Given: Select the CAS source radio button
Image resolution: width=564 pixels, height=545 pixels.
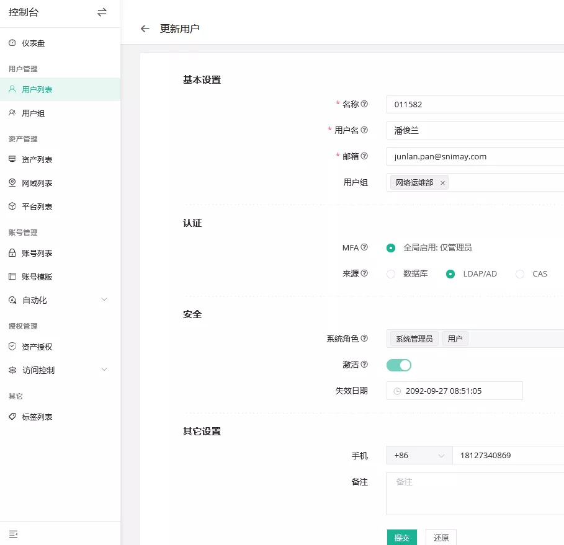Looking at the screenshot, I should 520,274.
